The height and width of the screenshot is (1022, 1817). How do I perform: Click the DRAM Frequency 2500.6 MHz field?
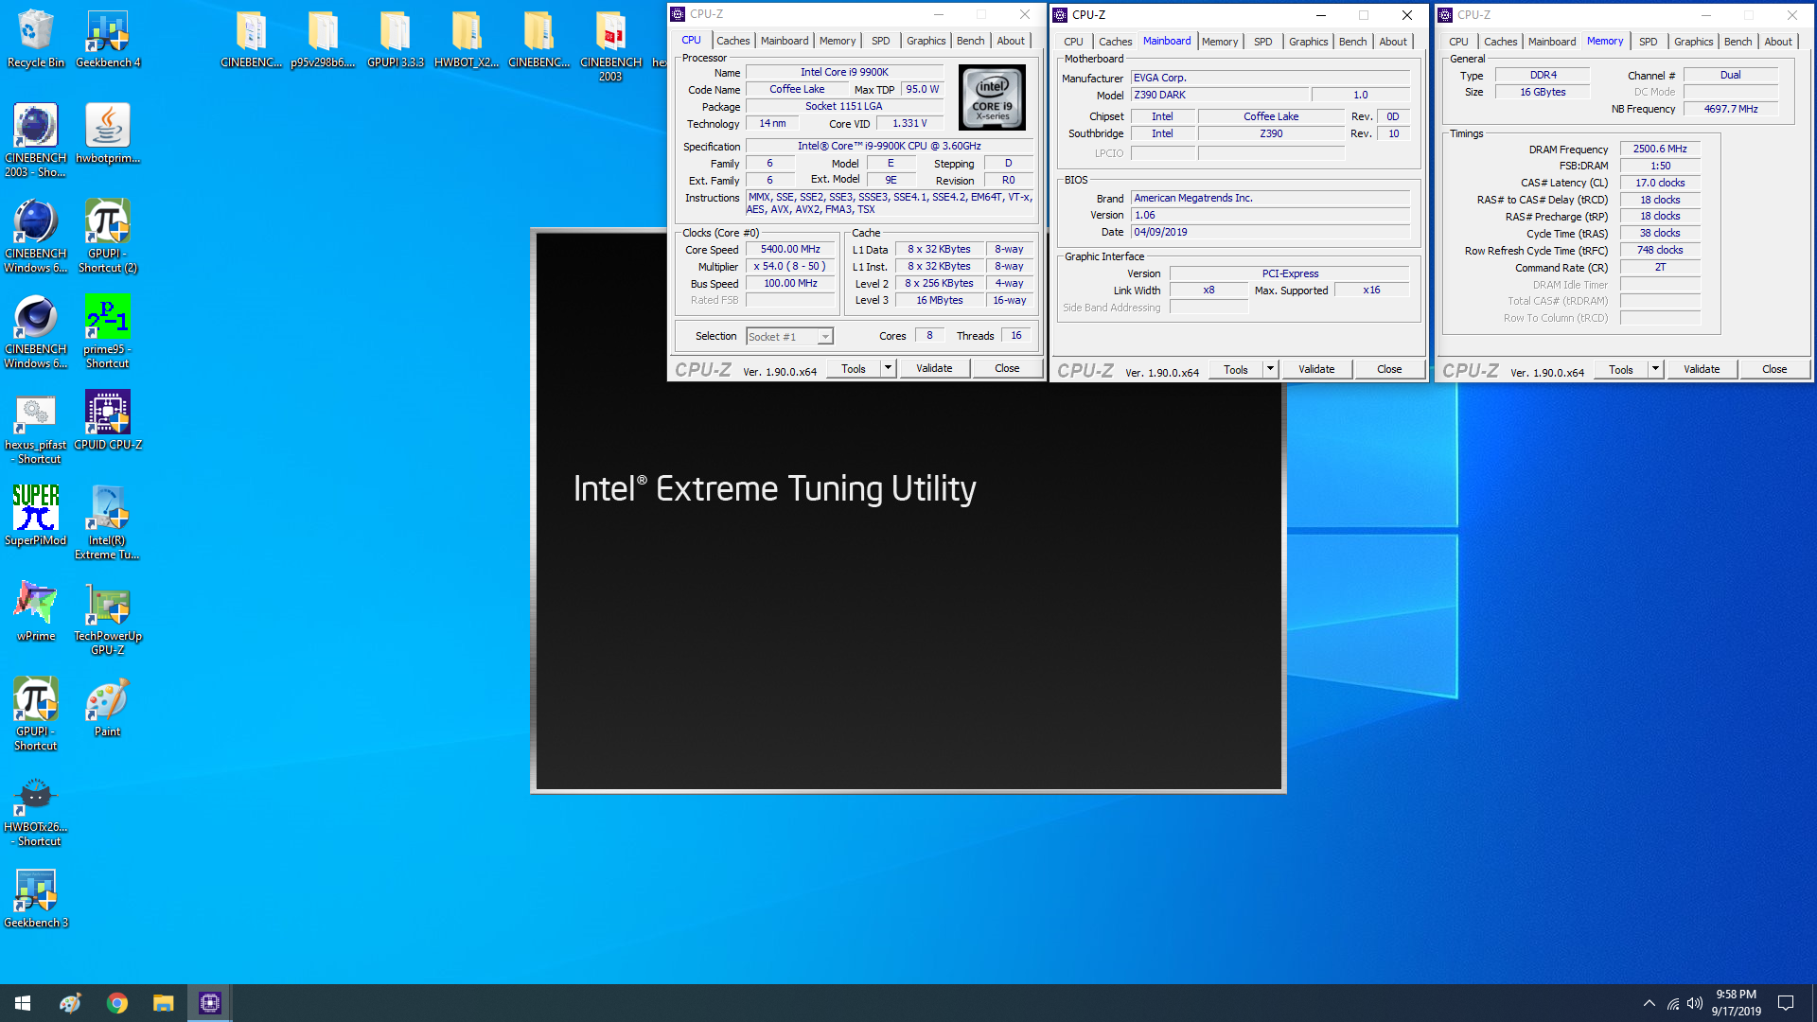click(1660, 150)
